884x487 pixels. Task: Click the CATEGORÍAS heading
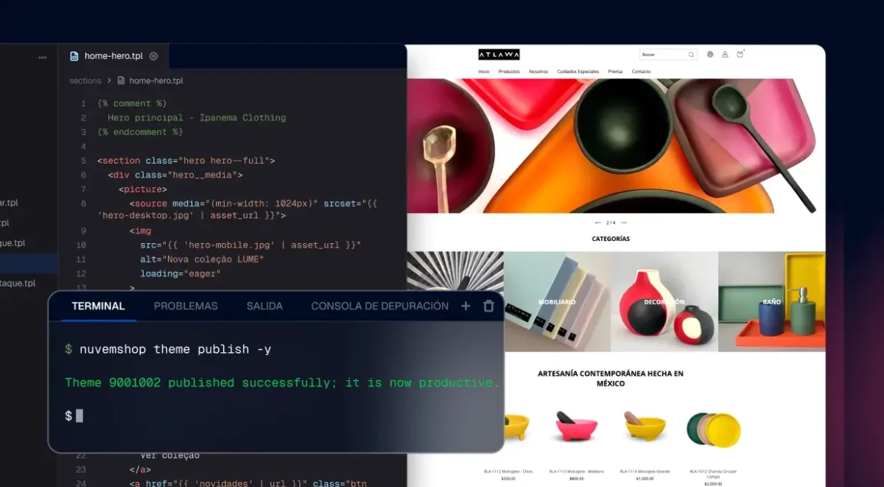pyautogui.click(x=611, y=239)
